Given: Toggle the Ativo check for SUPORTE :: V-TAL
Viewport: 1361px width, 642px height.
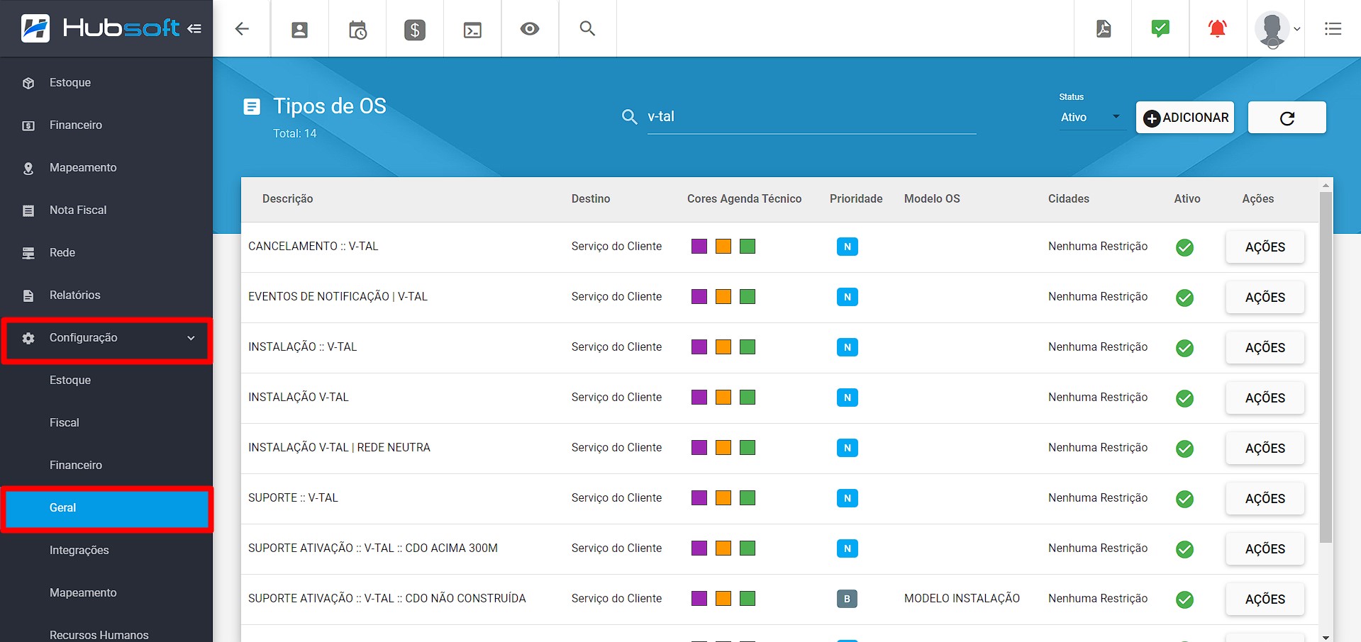Looking at the screenshot, I should click(x=1184, y=499).
